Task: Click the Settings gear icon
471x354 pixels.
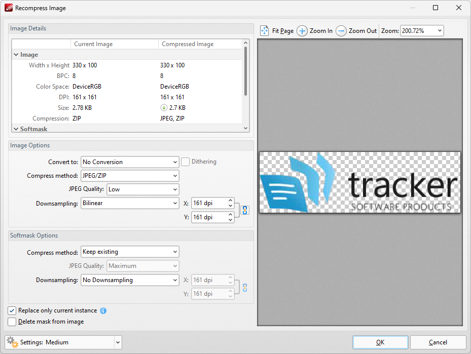Action: pos(12,342)
